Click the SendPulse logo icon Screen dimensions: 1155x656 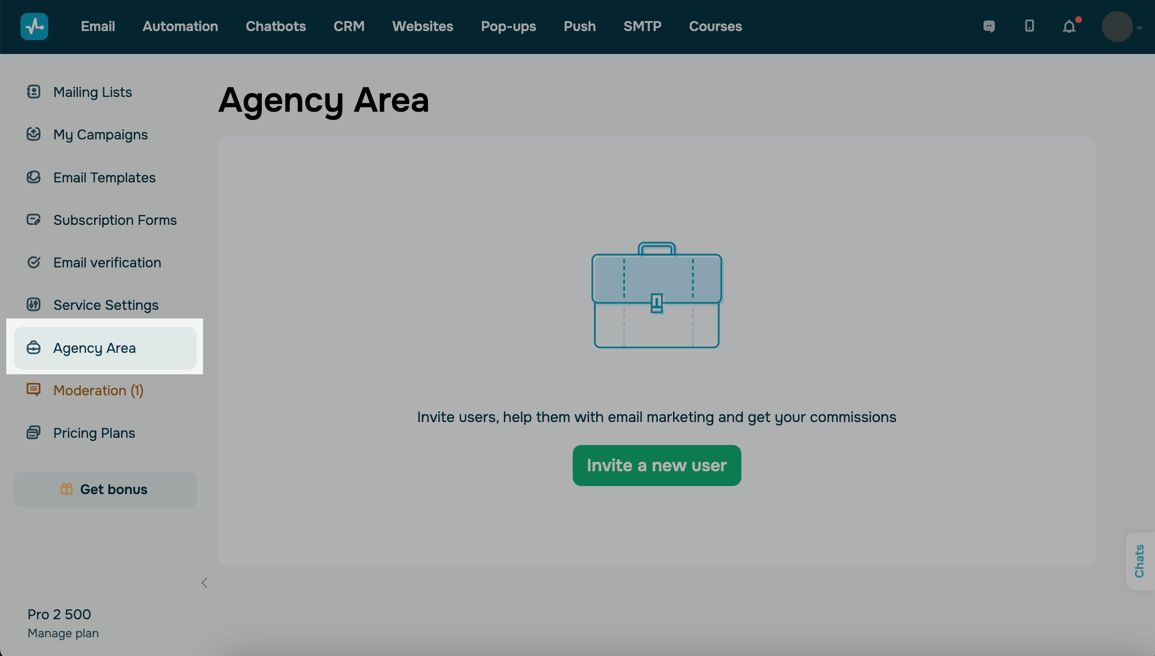tap(34, 27)
